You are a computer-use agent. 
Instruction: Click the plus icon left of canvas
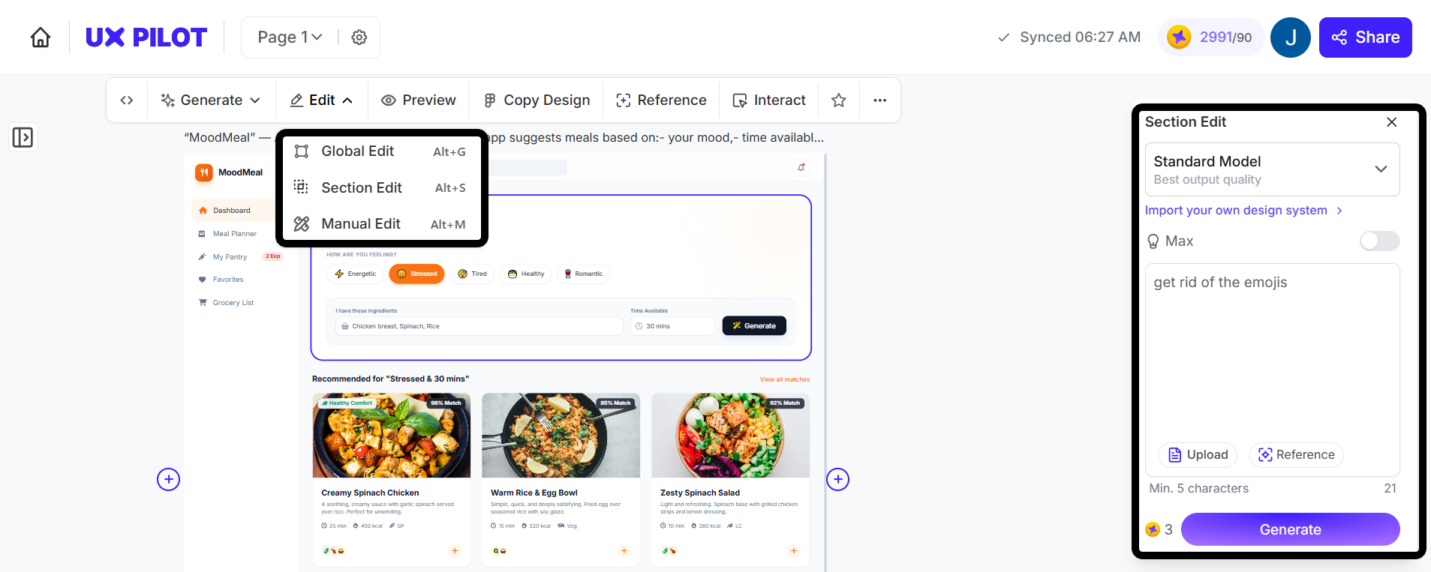click(x=168, y=479)
